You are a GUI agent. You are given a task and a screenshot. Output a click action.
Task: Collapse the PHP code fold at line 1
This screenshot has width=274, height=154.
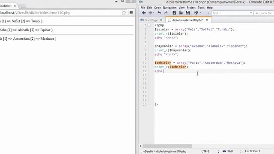click(x=149, y=25)
